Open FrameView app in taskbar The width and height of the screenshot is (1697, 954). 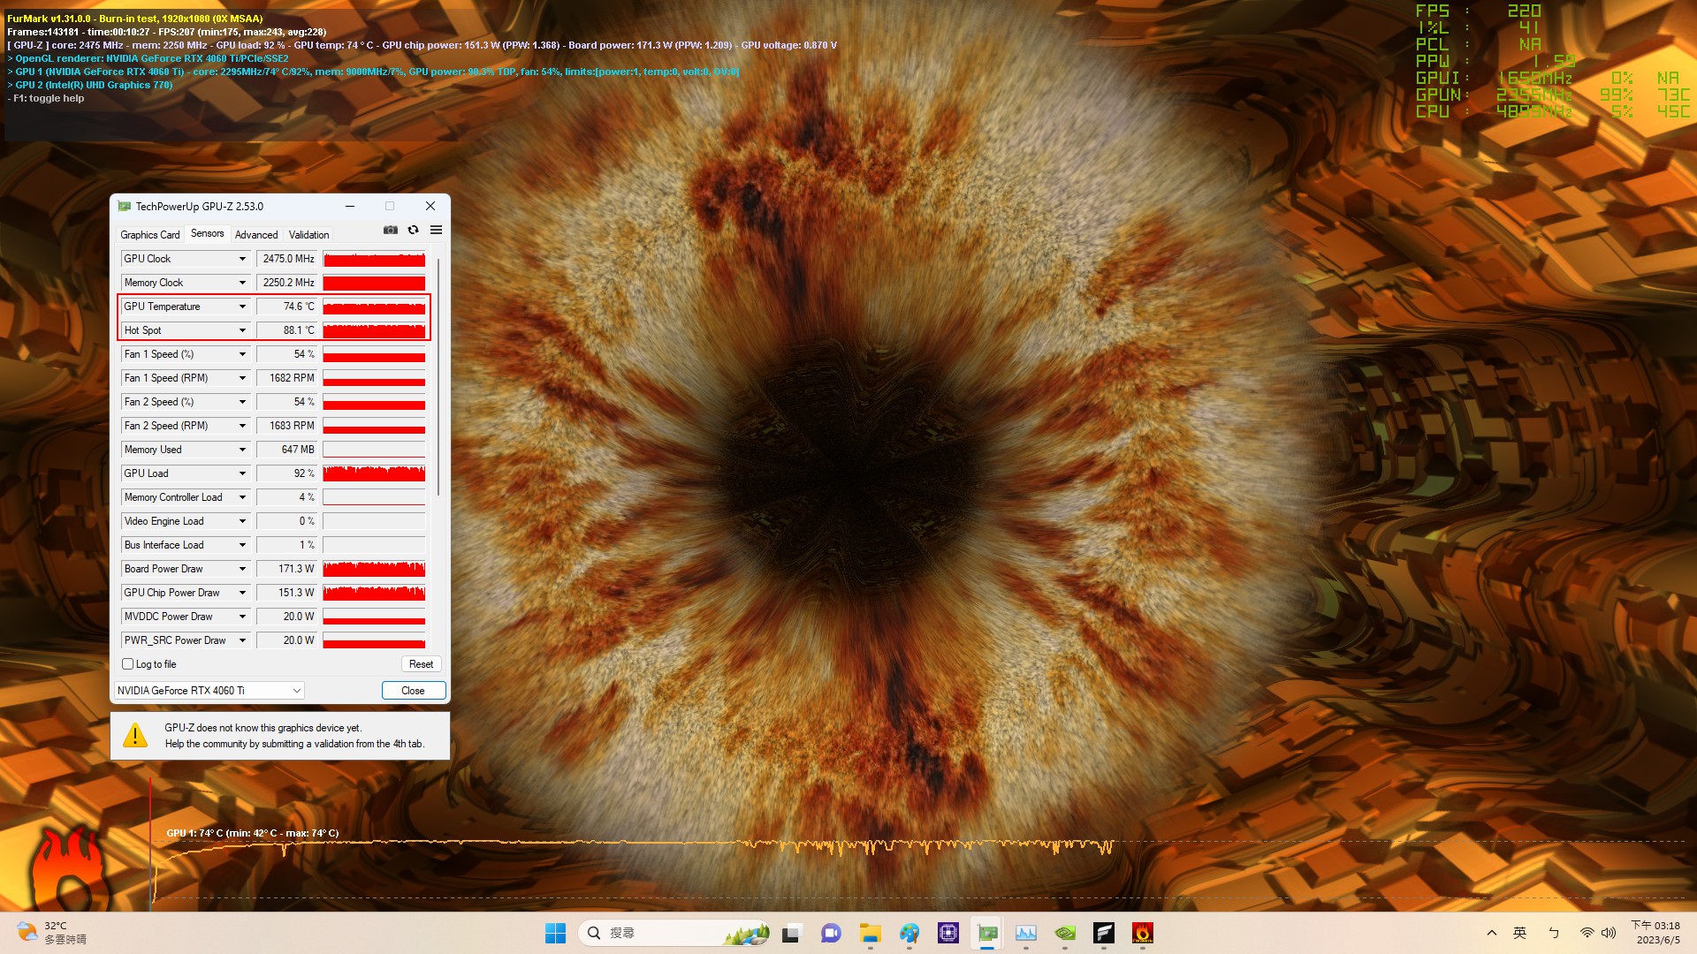(x=1104, y=933)
